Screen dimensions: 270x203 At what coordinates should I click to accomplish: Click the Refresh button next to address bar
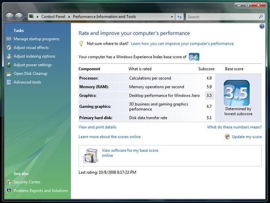pyautogui.click(x=180, y=17)
